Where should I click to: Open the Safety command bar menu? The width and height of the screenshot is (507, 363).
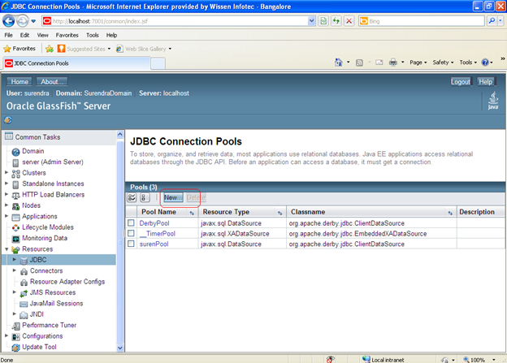pyautogui.click(x=443, y=63)
